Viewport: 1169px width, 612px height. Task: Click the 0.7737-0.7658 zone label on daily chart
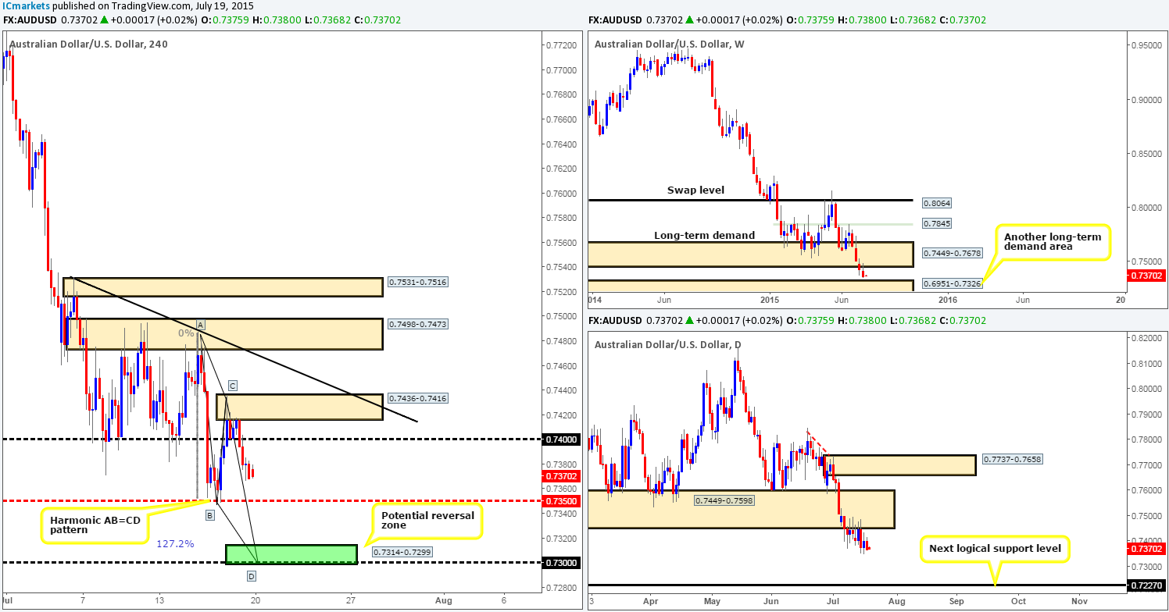1012,458
